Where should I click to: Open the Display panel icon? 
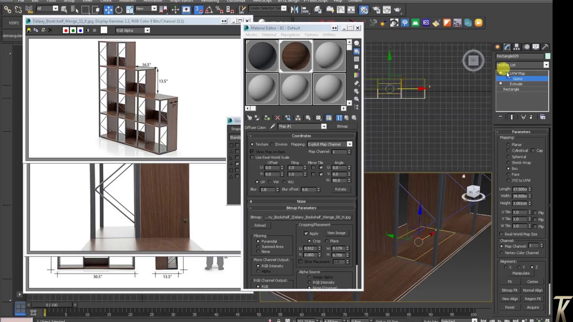pyautogui.click(x=536, y=47)
